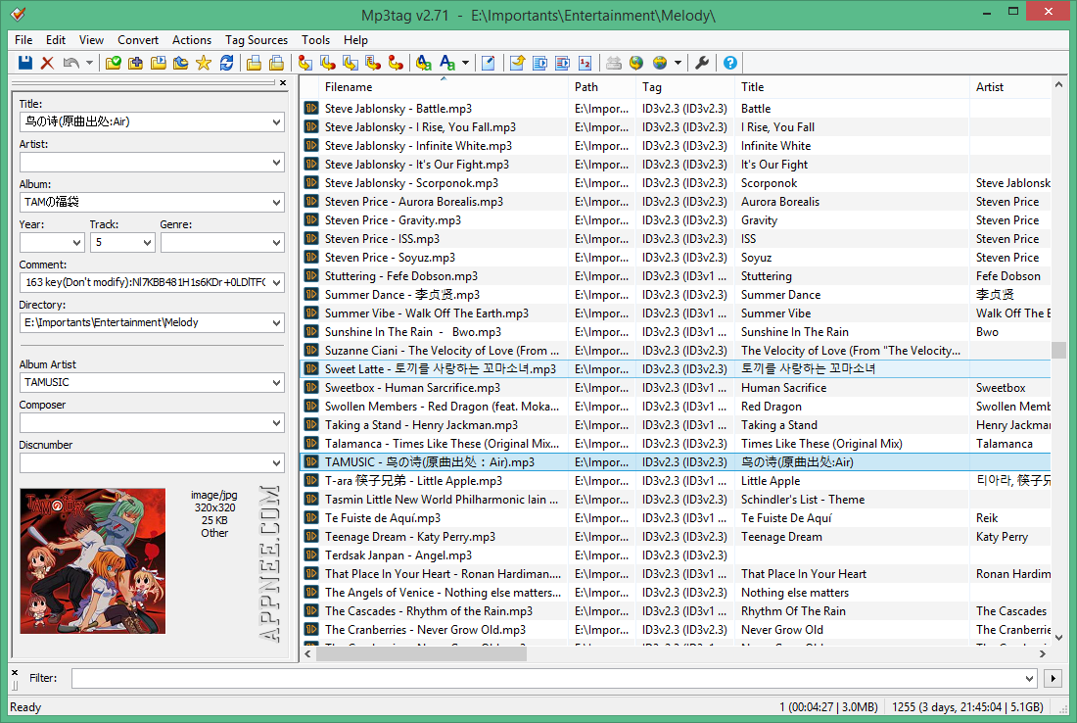Screen dimensions: 1077x723
Task: Click the fifth red-dot tag conversion icon
Action: pos(396,63)
